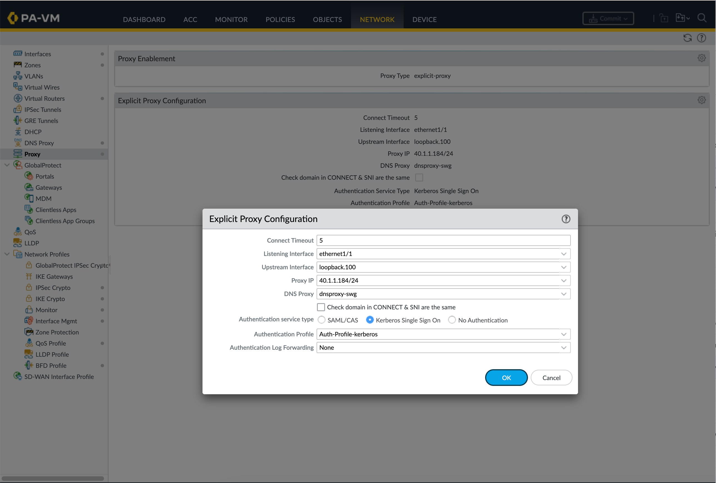The height and width of the screenshot is (483, 716).
Task: Open the IKE Gateways configuration
Action: pos(54,276)
